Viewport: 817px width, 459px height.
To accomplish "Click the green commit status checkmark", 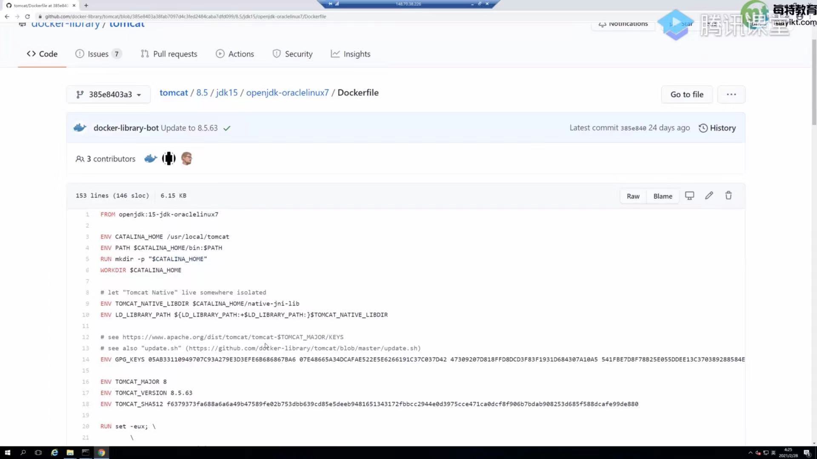I will click(x=227, y=128).
